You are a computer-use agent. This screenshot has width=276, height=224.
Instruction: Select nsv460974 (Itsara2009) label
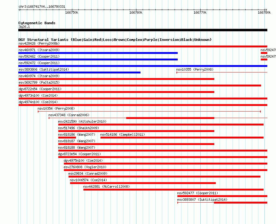(x=39, y=76)
